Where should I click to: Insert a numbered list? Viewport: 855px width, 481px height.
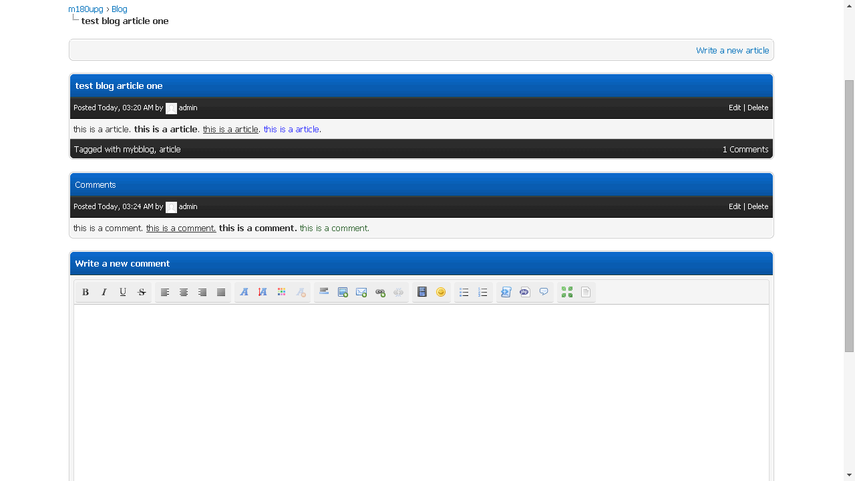point(483,292)
